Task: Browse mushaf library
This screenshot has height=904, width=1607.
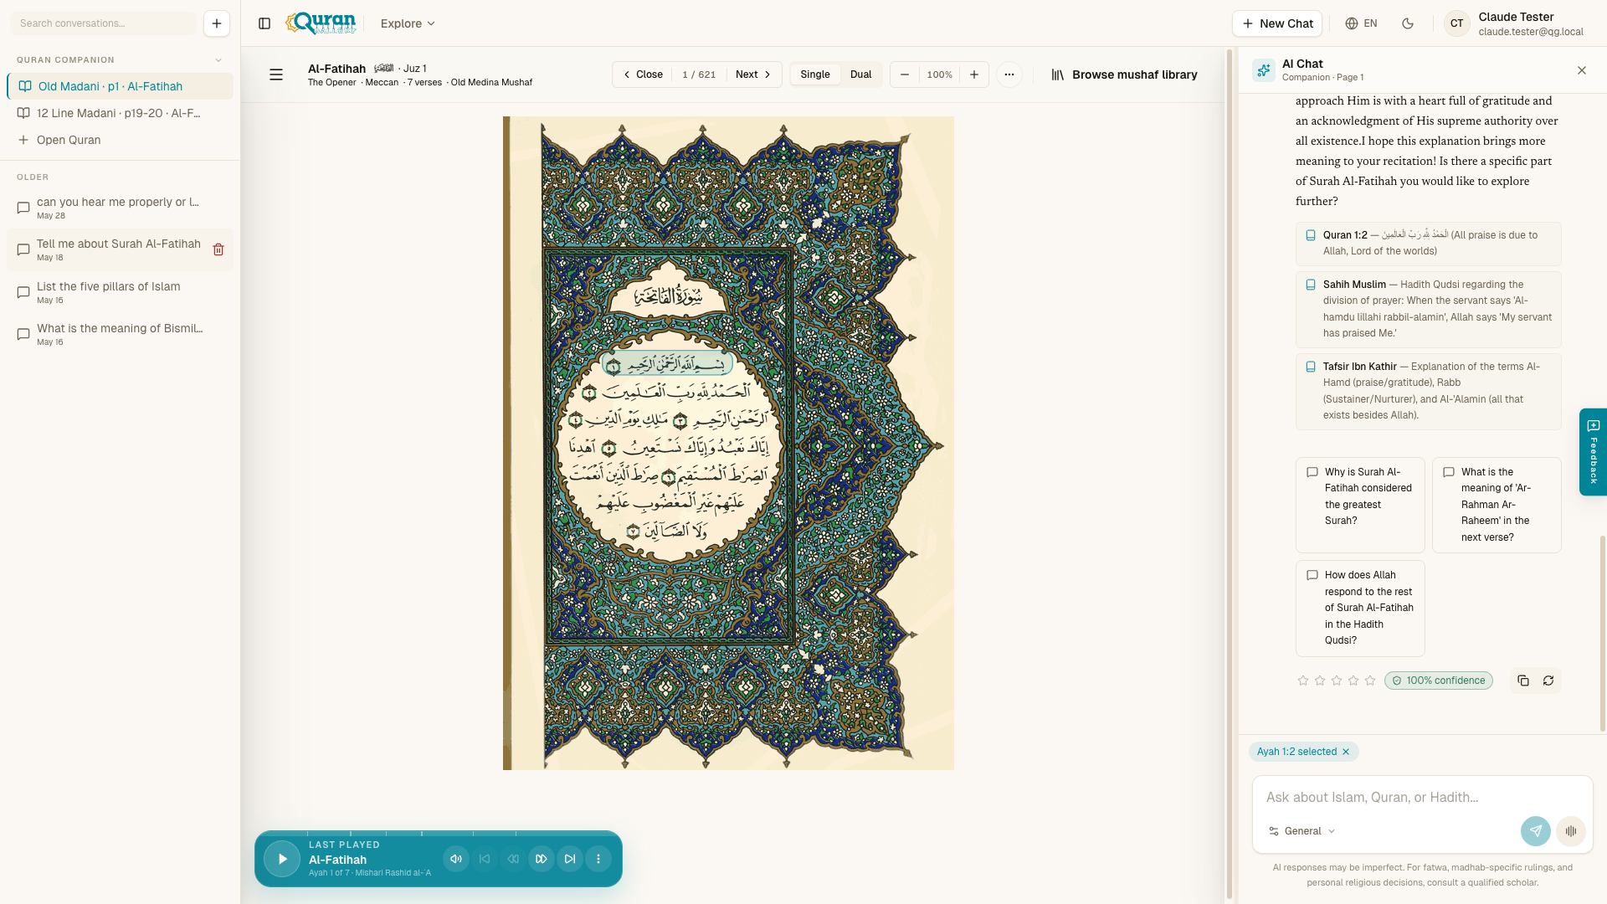Action: tap(1124, 74)
